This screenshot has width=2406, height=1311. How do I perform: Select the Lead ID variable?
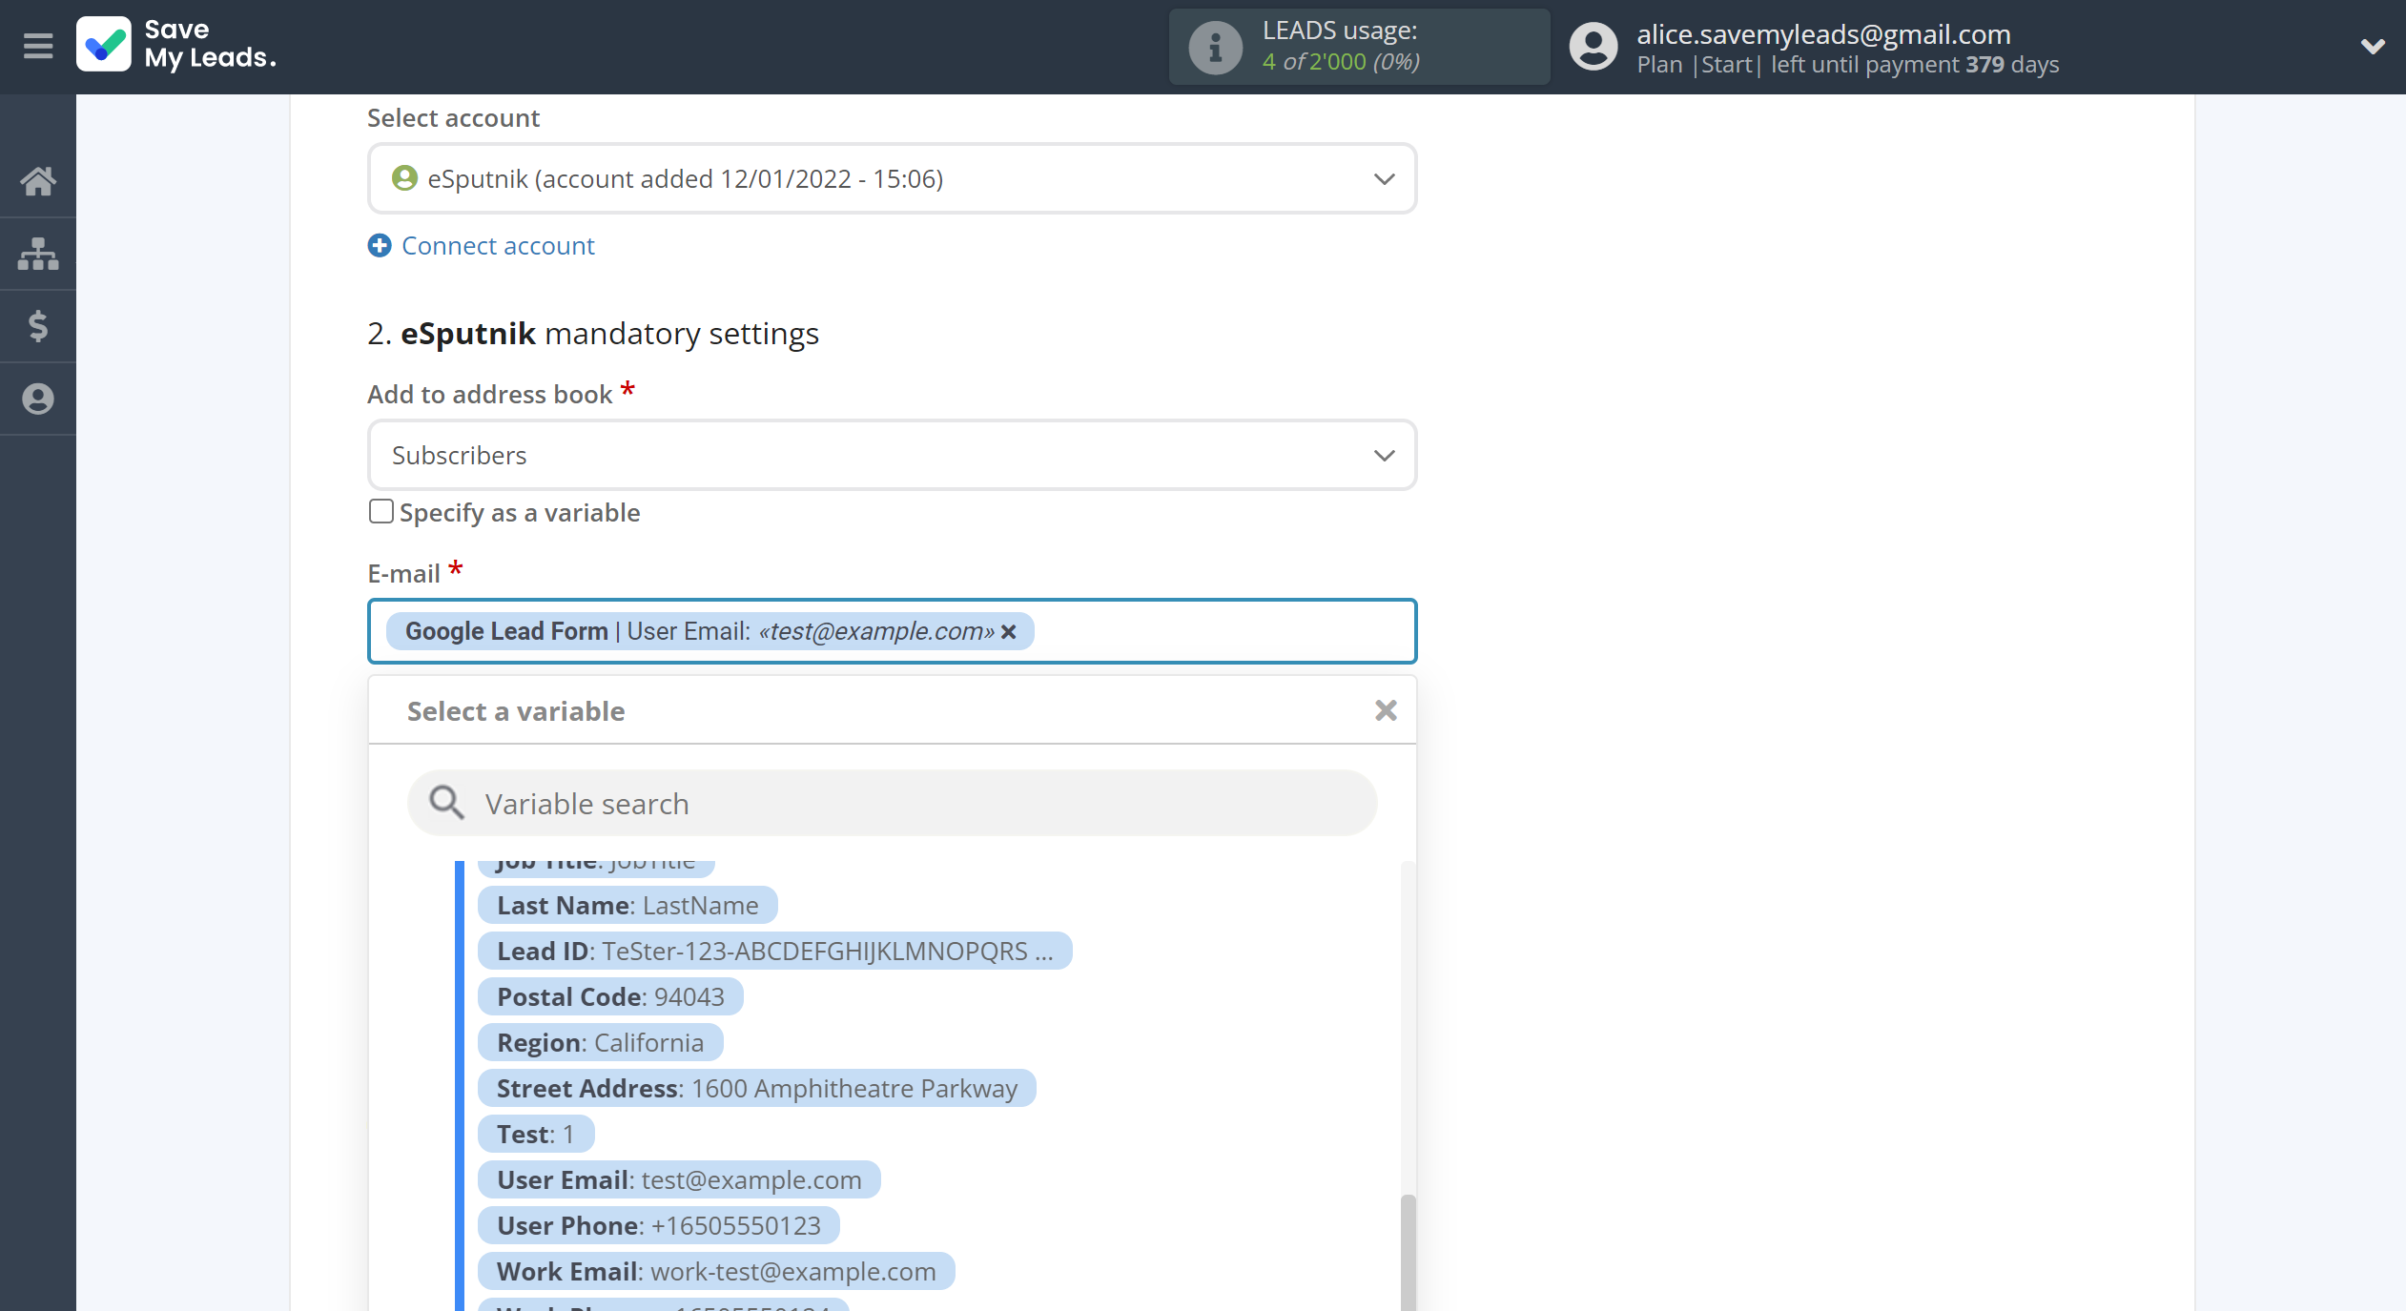774,951
